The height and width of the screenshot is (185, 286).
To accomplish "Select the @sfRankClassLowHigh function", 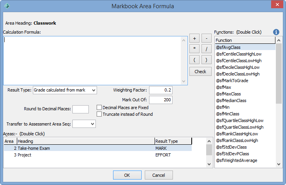I will pos(245,140).
